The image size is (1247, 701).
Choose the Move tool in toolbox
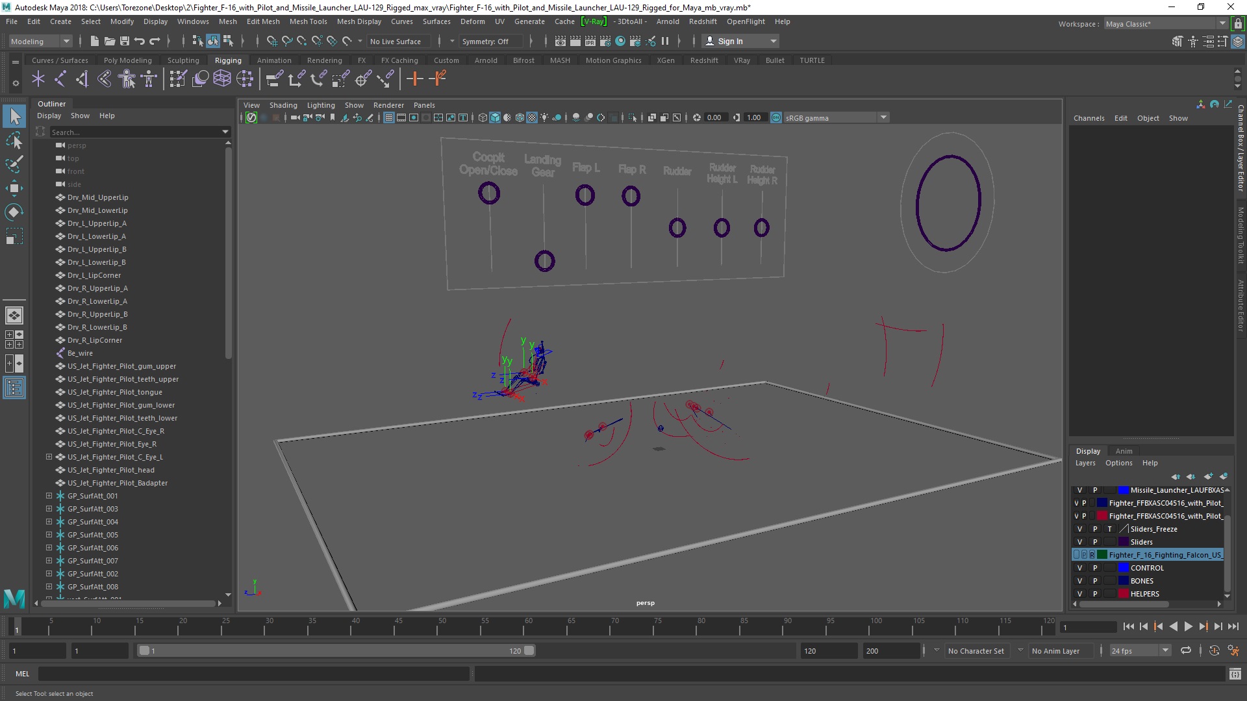tap(14, 188)
